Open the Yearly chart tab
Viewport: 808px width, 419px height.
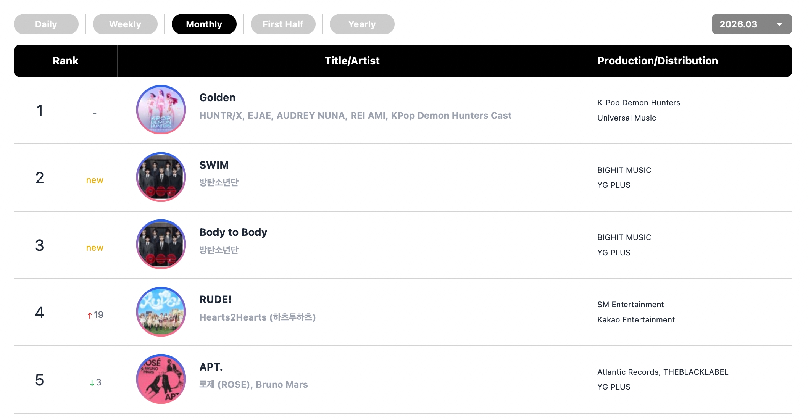click(x=362, y=24)
